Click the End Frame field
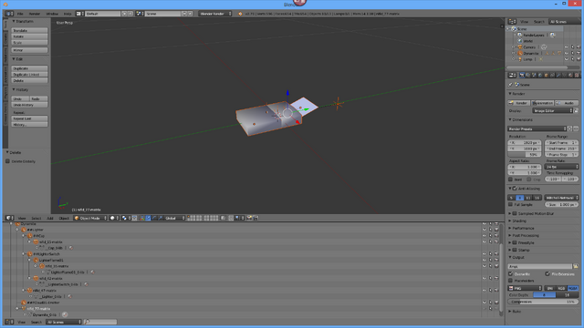 tap(561, 149)
